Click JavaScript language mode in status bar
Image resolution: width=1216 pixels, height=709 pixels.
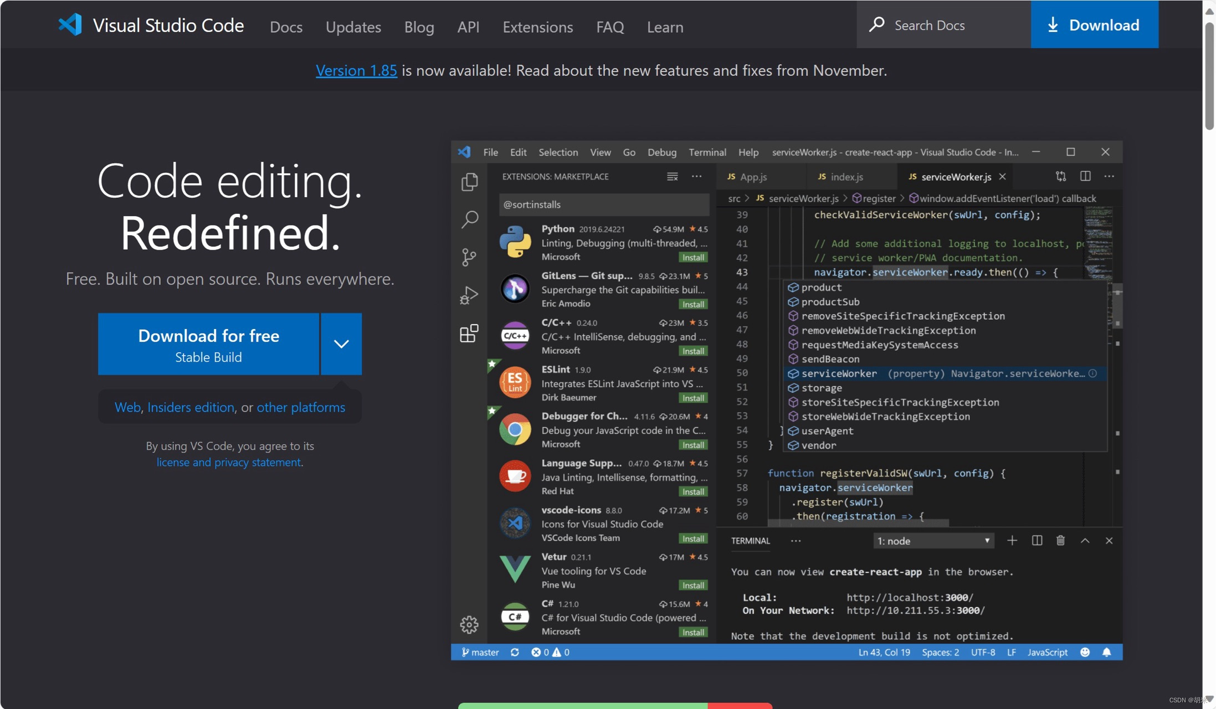[x=1047, y=652]
